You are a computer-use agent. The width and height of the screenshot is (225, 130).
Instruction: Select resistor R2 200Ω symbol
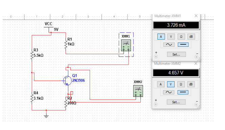pyautogui.click(x=66, y=104)
